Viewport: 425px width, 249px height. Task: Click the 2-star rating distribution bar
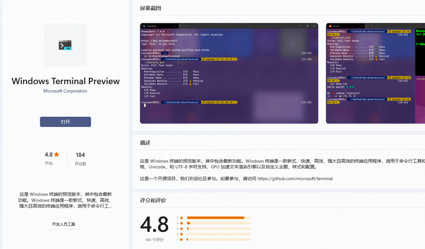(x=219, y=234)
